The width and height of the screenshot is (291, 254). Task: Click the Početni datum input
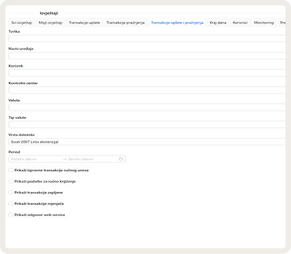(35, 159)
